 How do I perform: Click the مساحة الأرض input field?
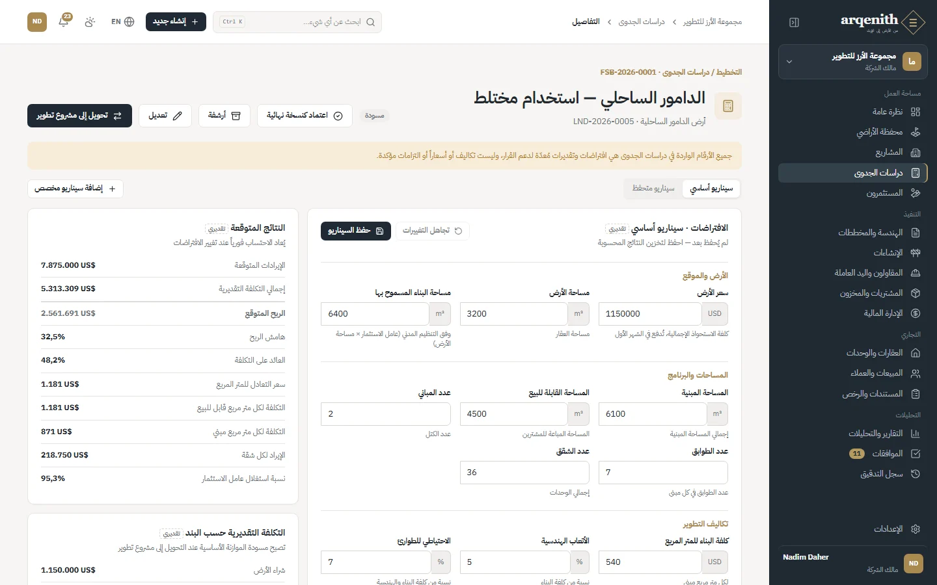(513, 314)
